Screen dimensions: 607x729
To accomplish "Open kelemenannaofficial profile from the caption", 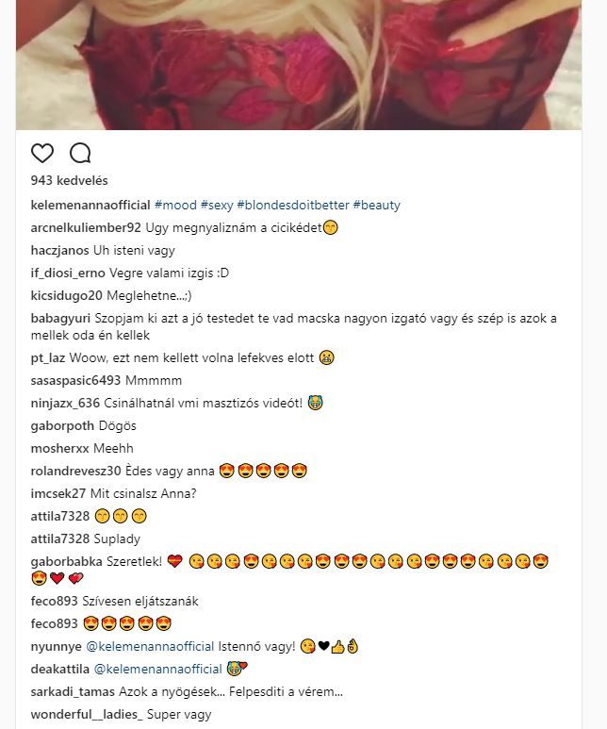I will (90, 205).
